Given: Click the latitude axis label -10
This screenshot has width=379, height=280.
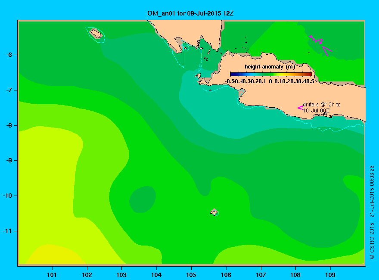Looking at the screenshot, I should 7,196.
